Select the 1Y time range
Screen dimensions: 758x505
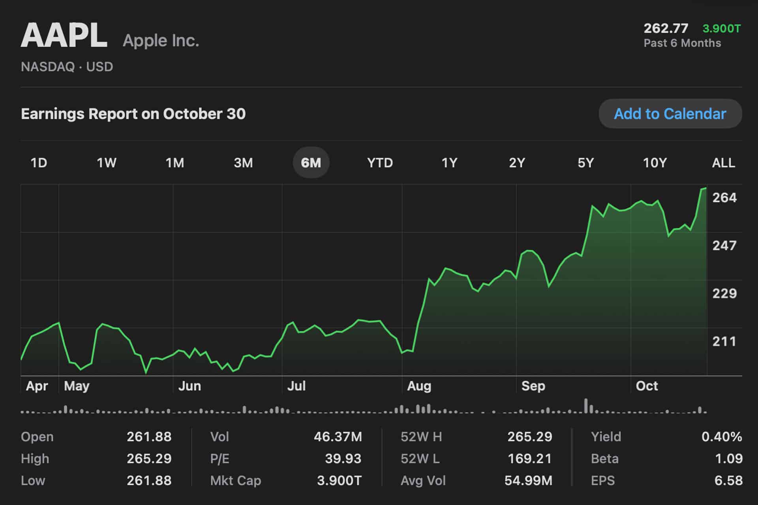coord(449,163)
